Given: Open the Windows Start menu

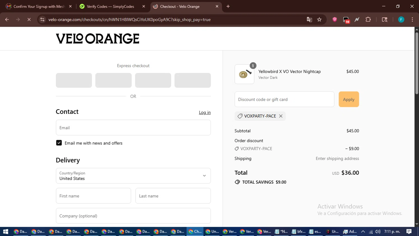Looking at the screenshot, I should pos(6,232).
